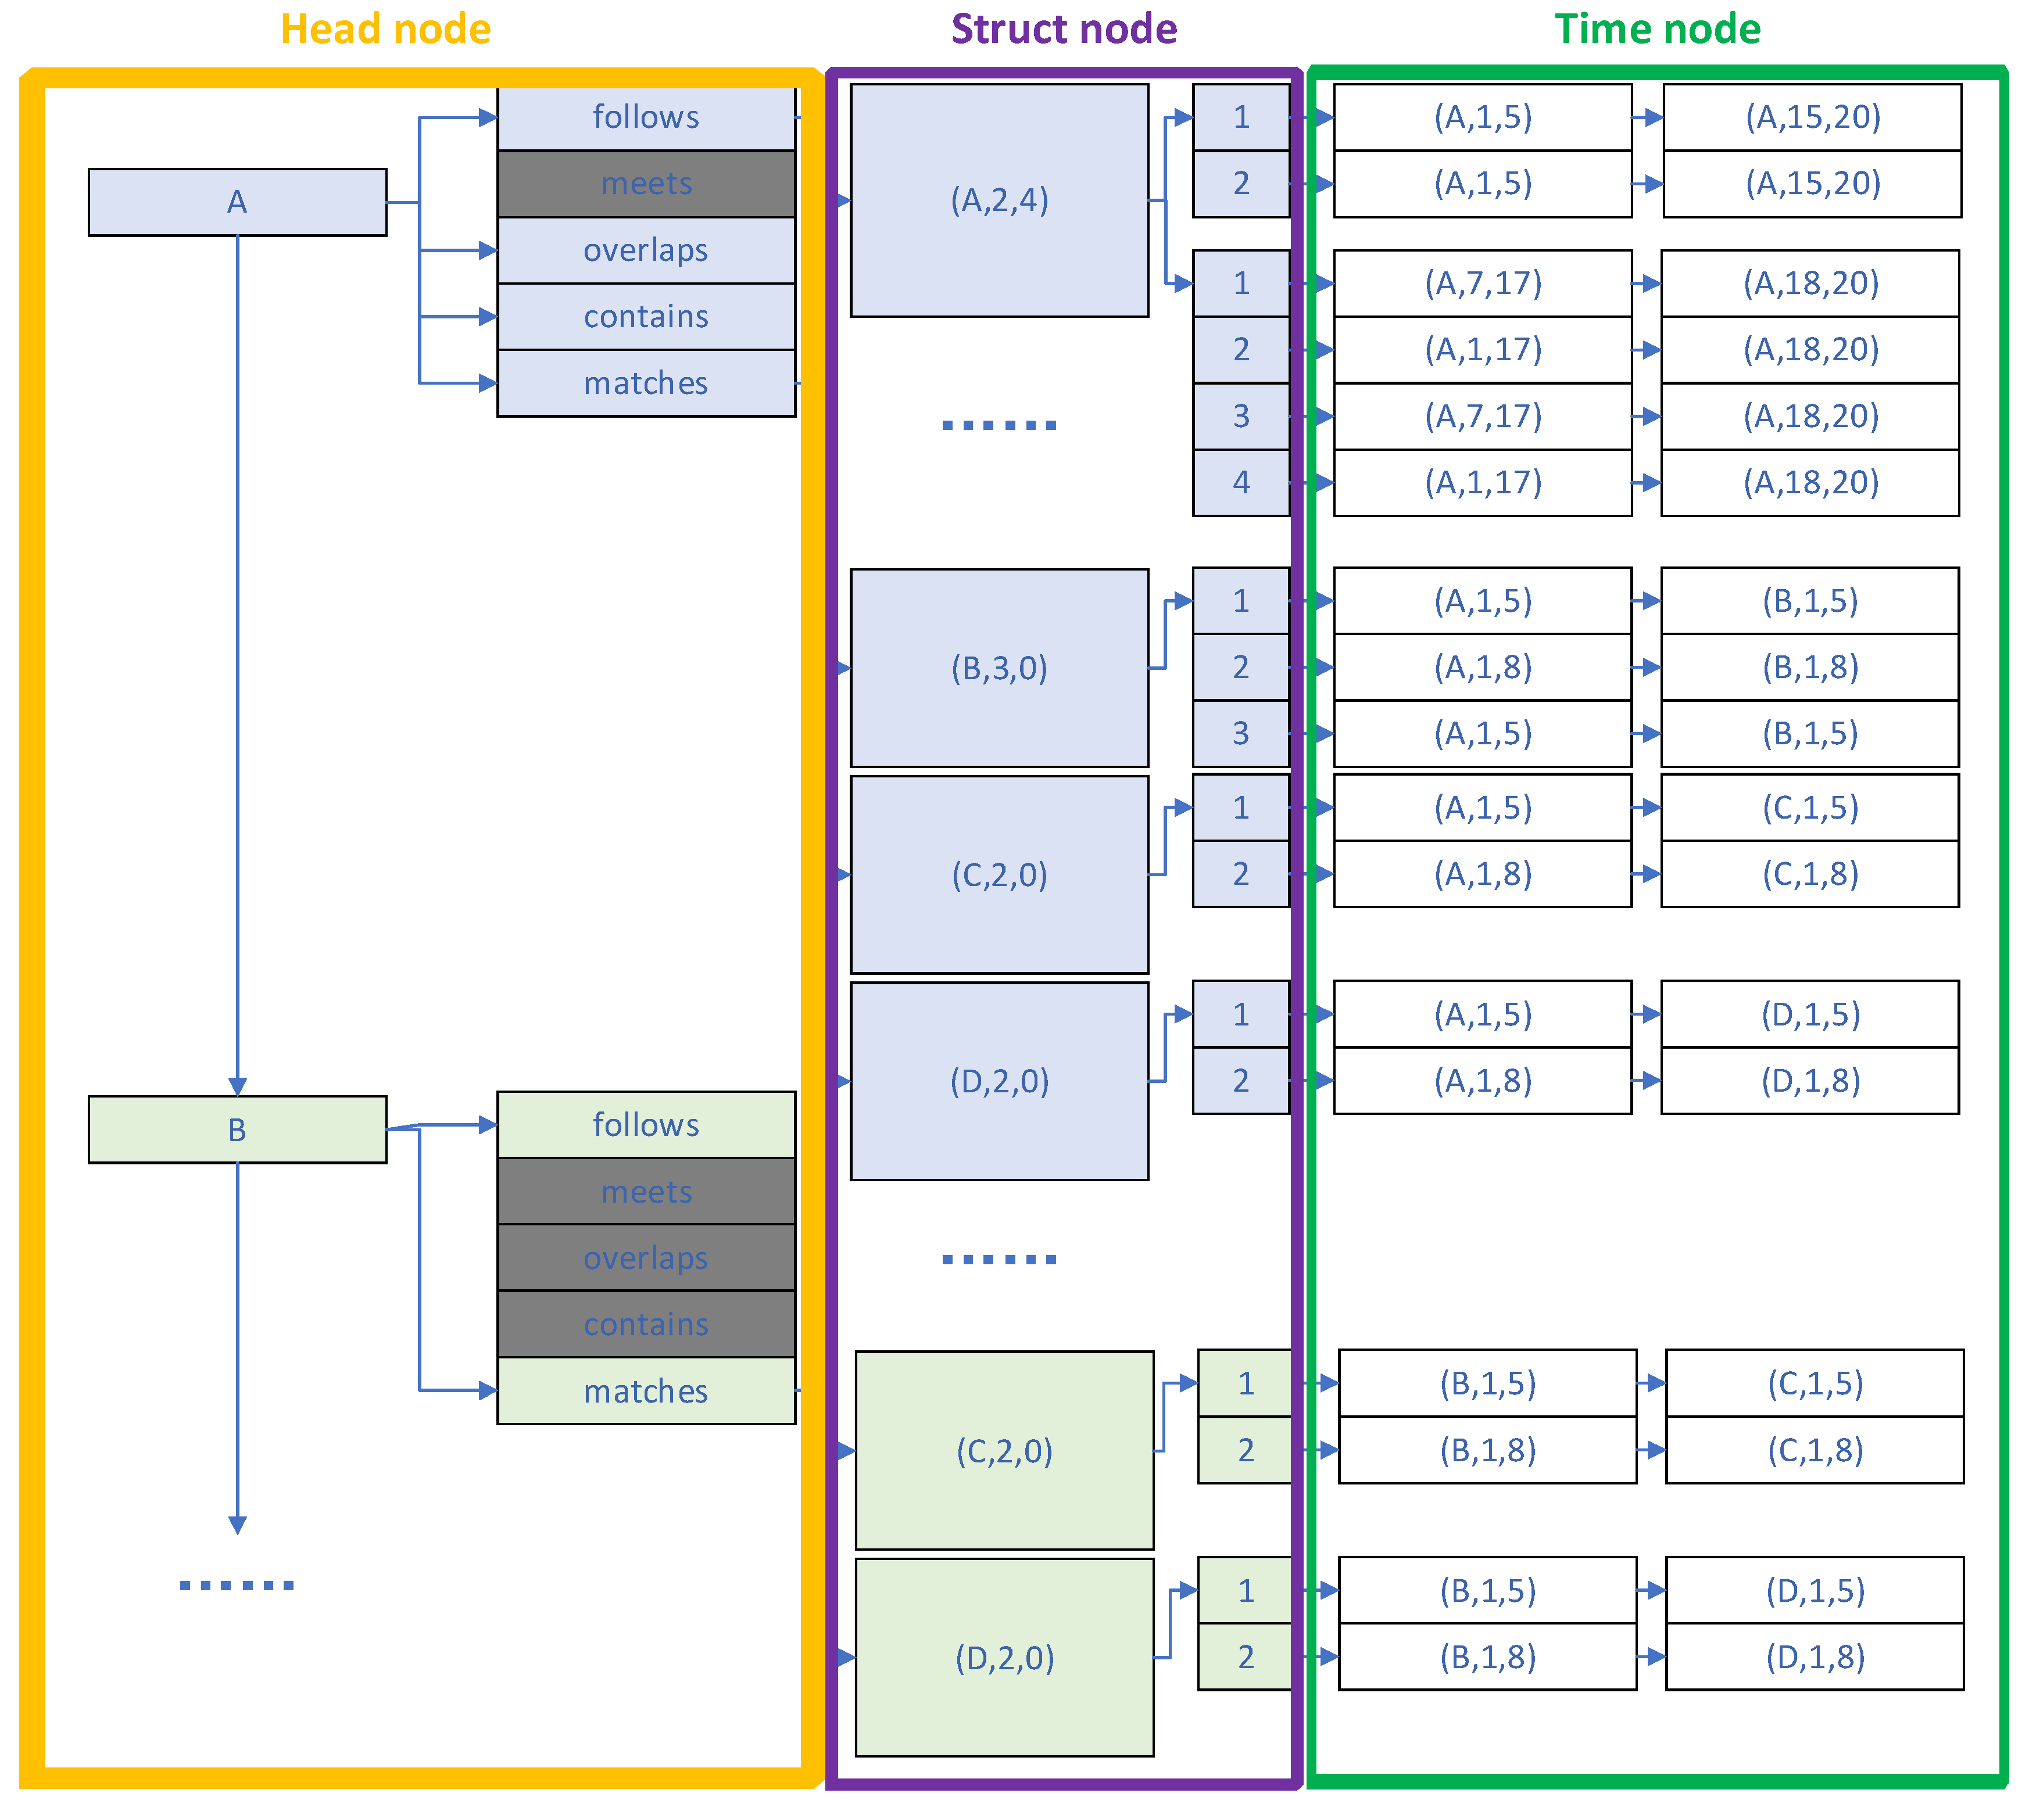This screenshot has height=1811, width=2029.
Task: Click the green head node labeled B
Action: click(237, 1129)
